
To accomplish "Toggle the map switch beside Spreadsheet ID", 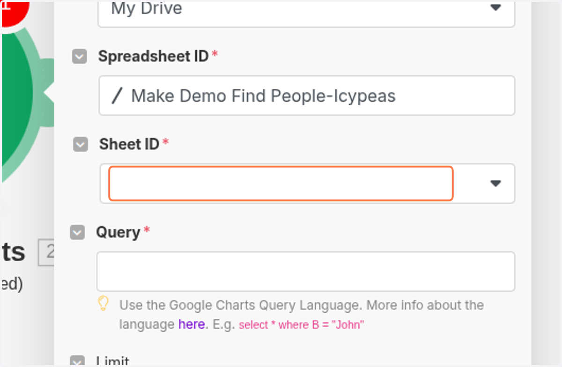I will coord(80,57).
